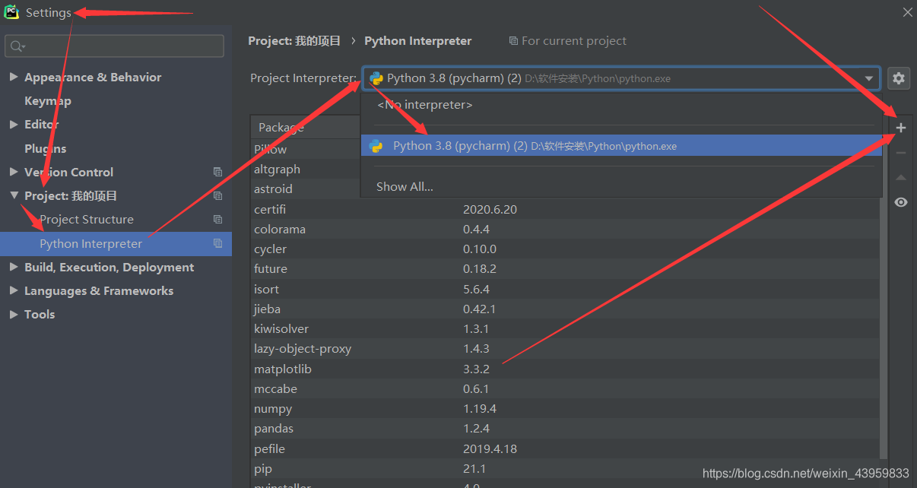The height and width of the screenshot is (488, 917).
Task: Select the lazy-object-proxy package row
Action: (565, 349)
